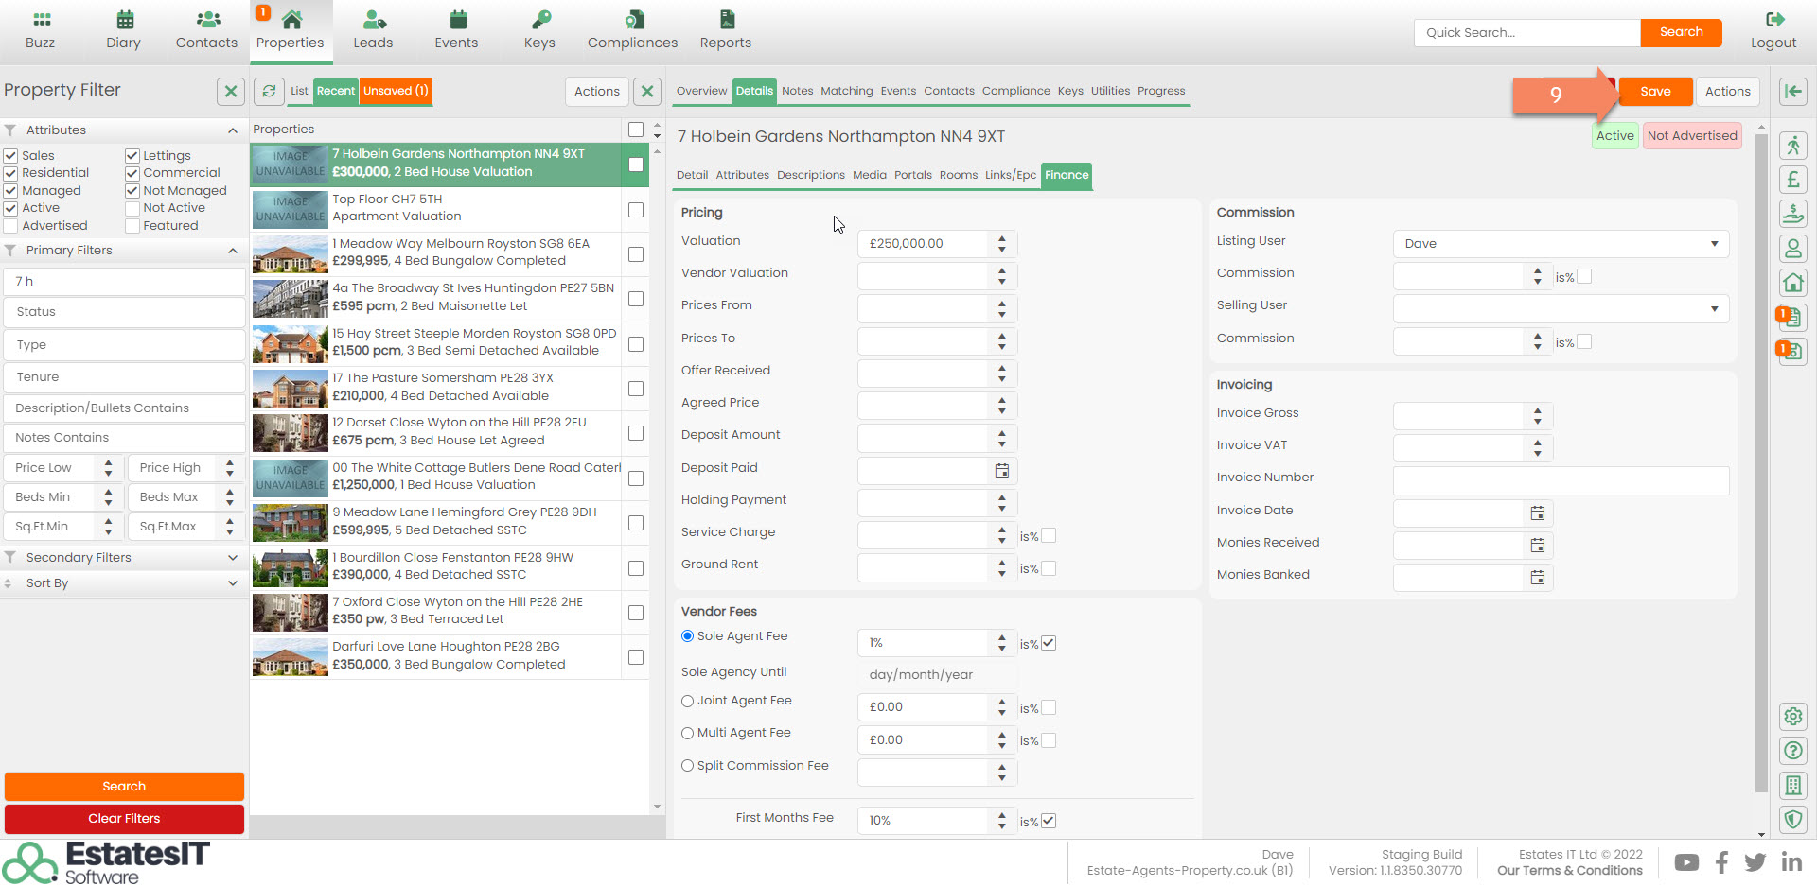Open the settings gear in right sidebar

coord(1792,716)
